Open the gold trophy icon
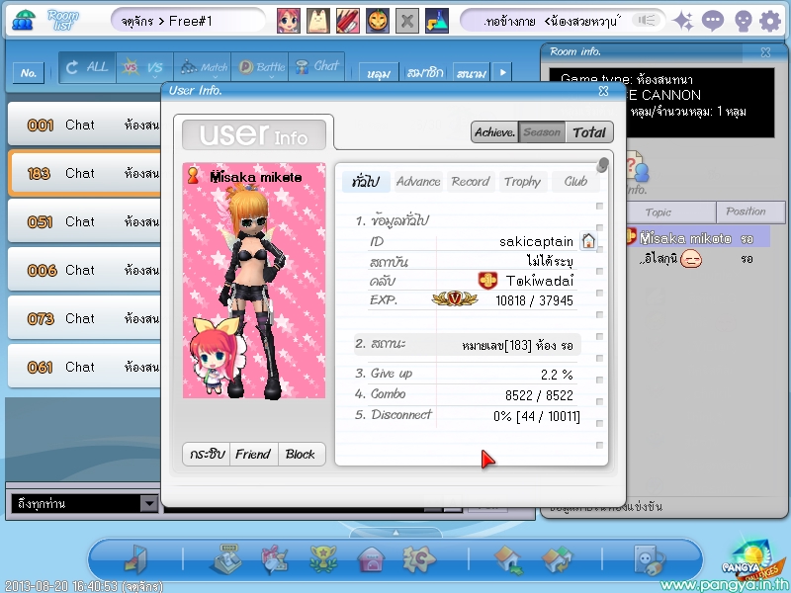The height and width of the screenshot is (593, 791). 323,559
